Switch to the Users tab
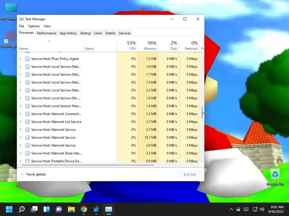 tap(98, 33)
